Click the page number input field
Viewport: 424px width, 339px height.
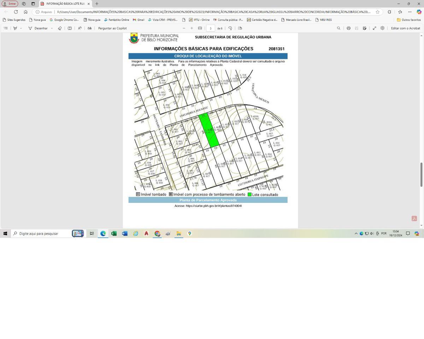click(211, 28)
